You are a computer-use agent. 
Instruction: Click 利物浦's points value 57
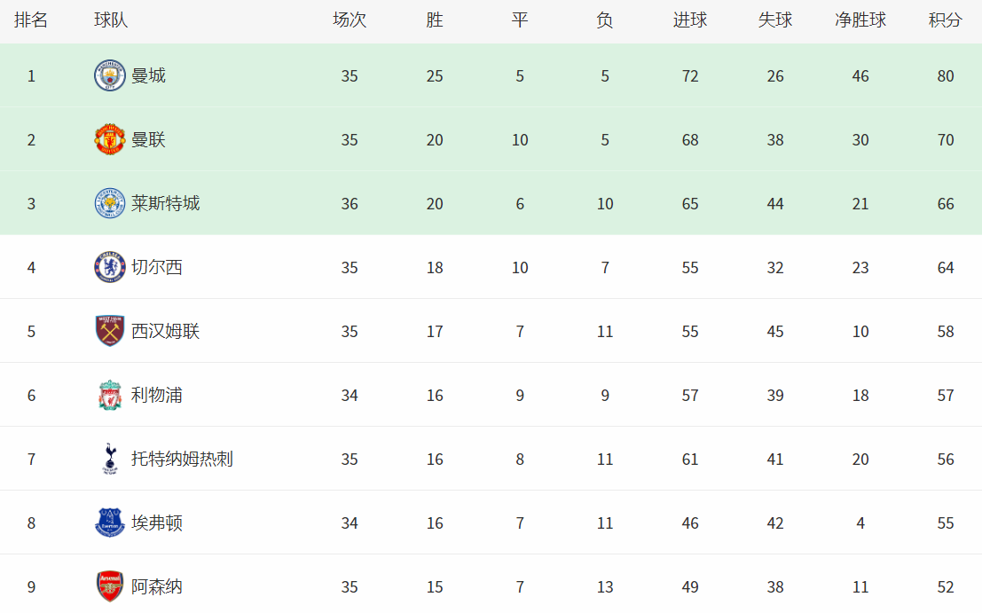[945, 396]
